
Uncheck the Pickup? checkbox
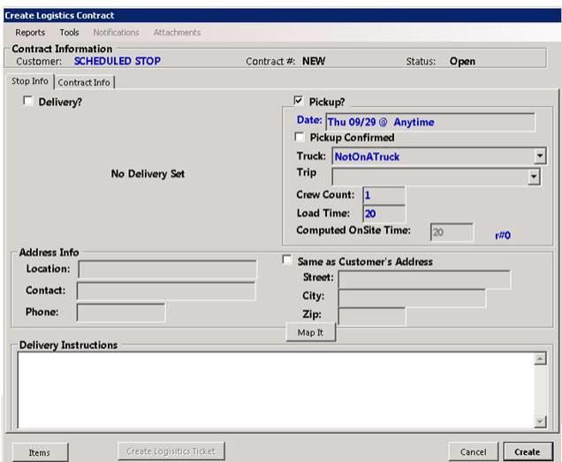pos(298,101)
